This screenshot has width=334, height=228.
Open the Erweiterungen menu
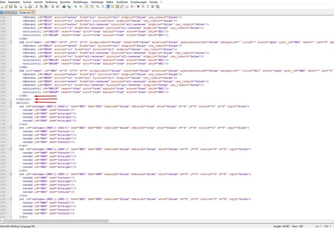click(x=138, y=2)
